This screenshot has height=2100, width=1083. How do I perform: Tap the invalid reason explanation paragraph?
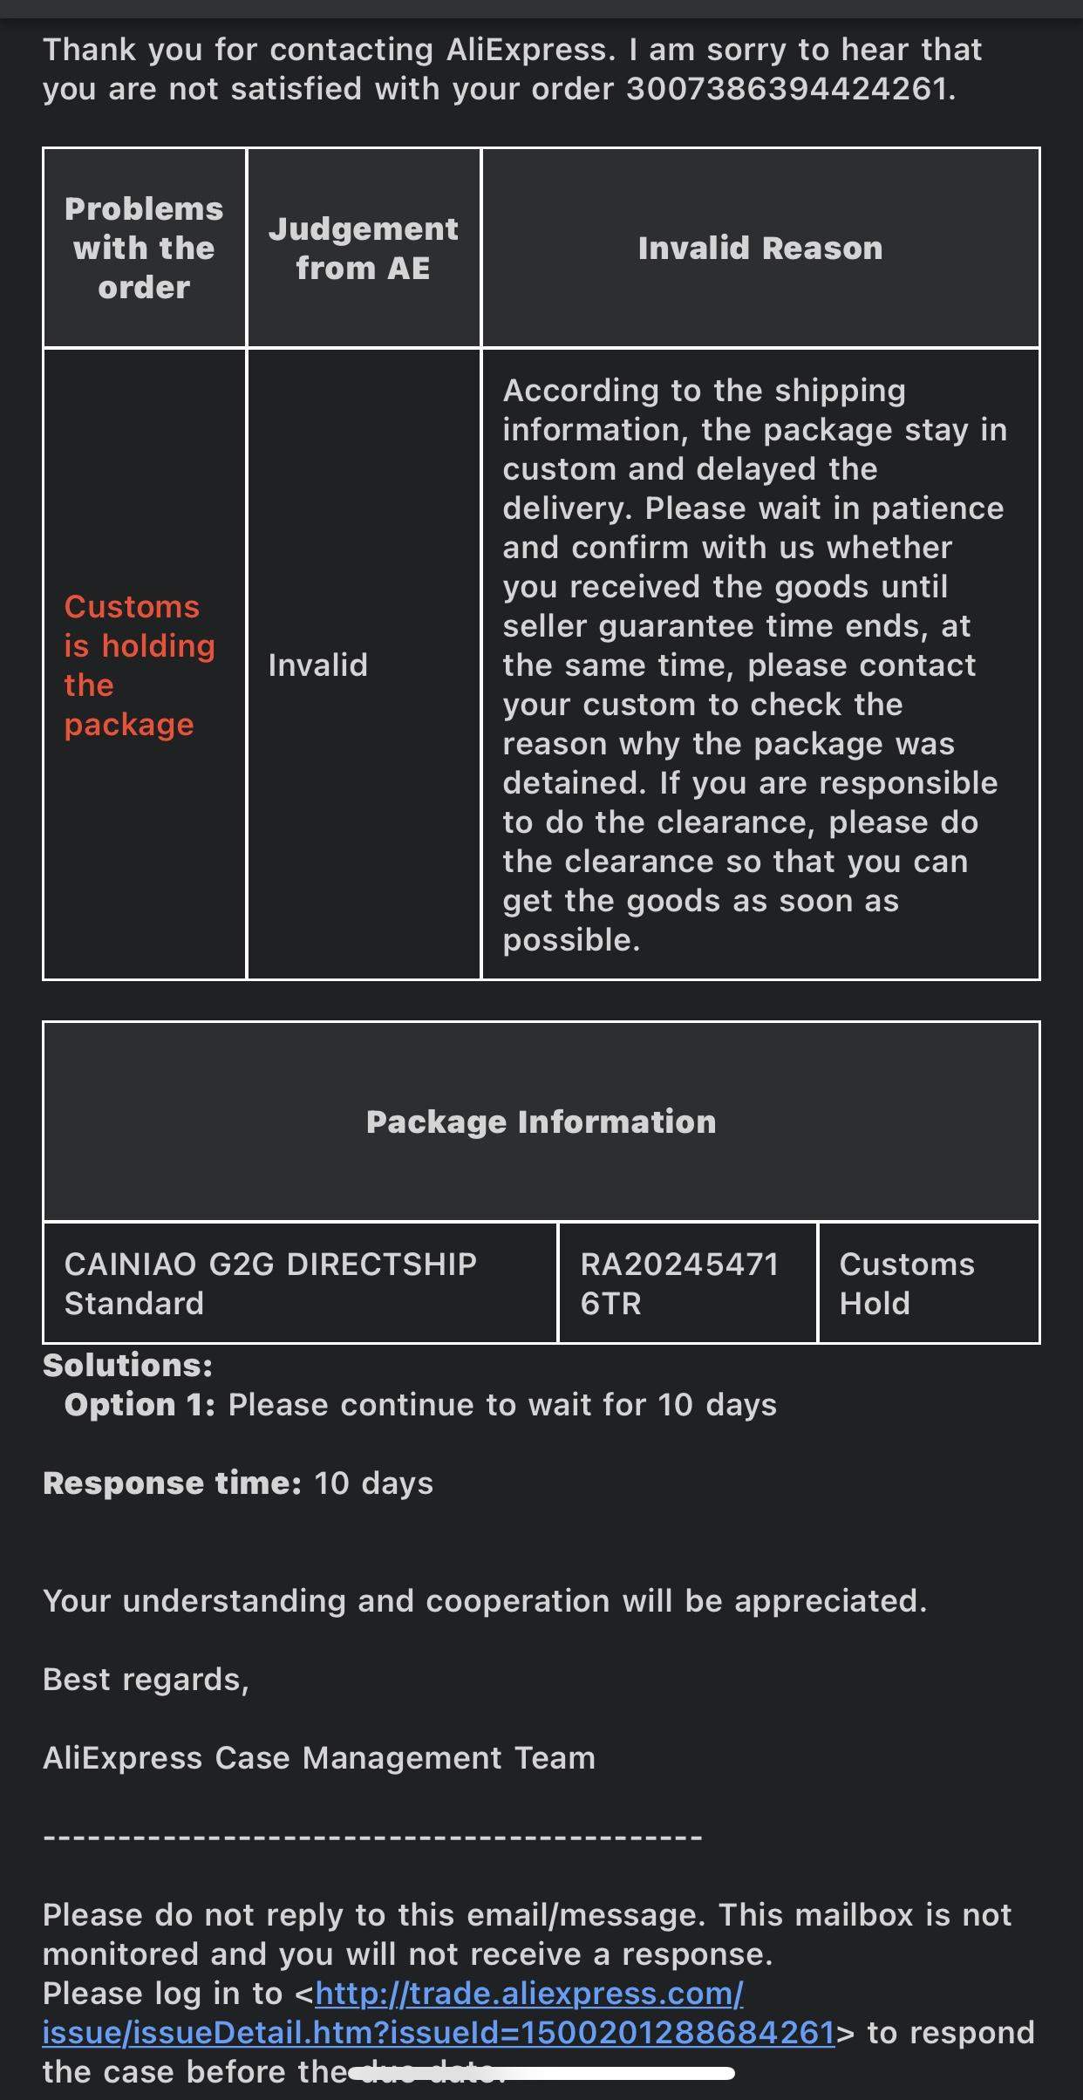pos(754,665)
